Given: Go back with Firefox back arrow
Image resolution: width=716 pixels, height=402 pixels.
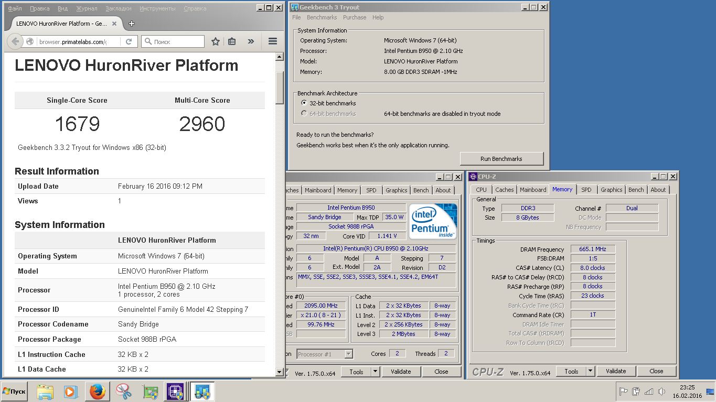Looking at the screenshot, I should pyautogui.click(x=15, y=41).
